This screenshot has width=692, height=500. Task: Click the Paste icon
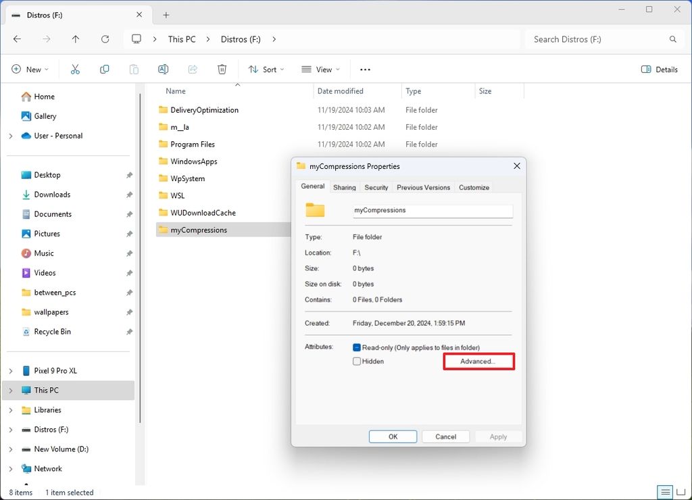coord(134,69)
